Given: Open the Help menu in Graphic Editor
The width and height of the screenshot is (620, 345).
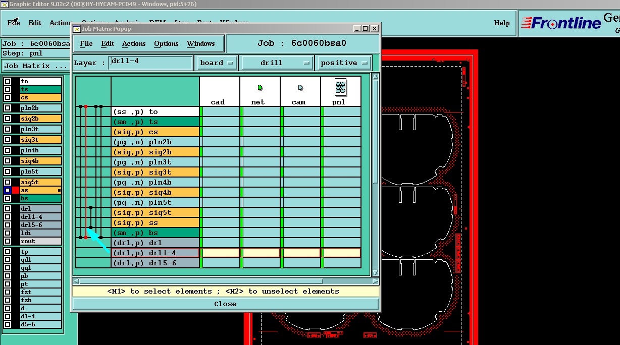Looking at the screenshot, I should (x=501, y=23).
